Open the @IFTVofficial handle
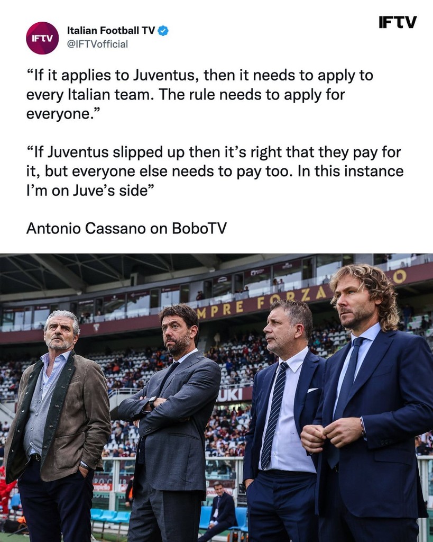This screenshot has height=542, width=433. pyautogui.click(x=97, y=44)
